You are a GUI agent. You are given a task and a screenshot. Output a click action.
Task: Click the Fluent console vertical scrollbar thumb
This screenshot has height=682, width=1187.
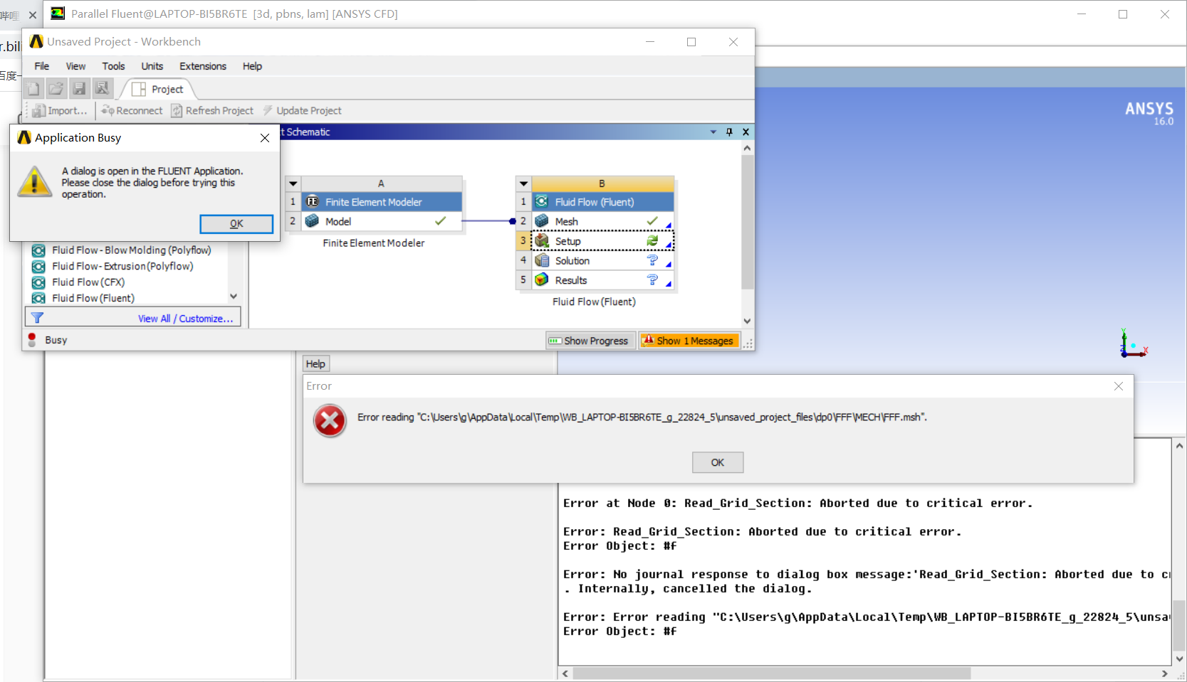coord(1179,625)
